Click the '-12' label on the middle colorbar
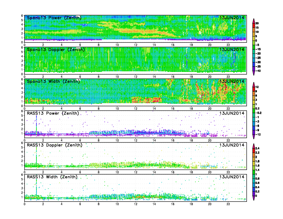This screenshot has height=219, width=283. [x=258, y=135]
